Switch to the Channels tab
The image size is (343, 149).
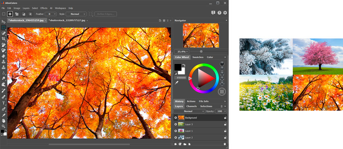pos(192,107)
